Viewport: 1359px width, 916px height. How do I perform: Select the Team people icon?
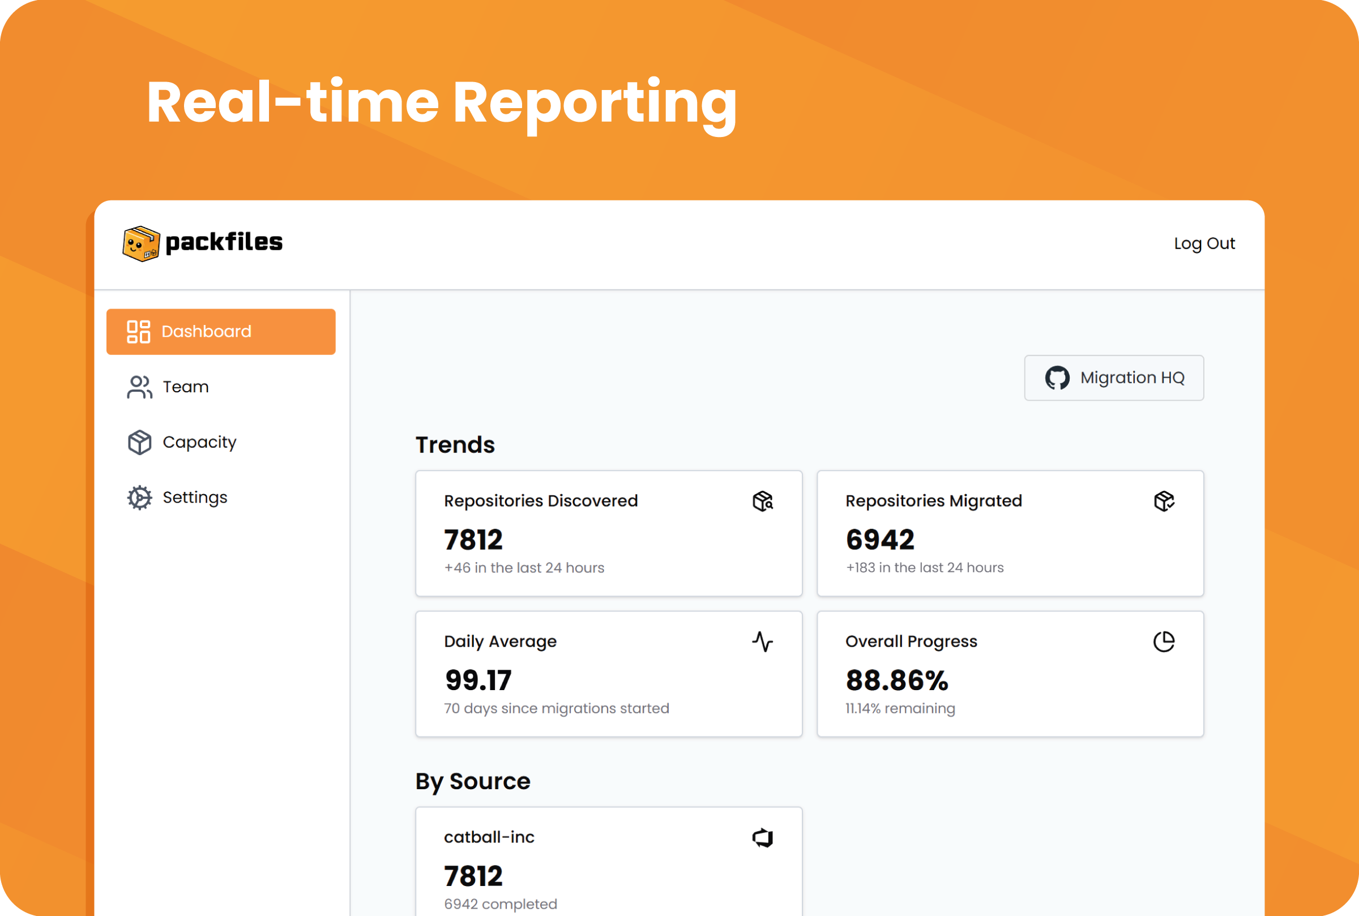139,386
